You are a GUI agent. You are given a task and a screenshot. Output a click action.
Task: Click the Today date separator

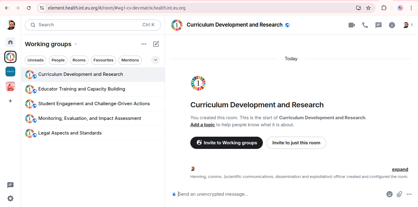tap(291, 59)
